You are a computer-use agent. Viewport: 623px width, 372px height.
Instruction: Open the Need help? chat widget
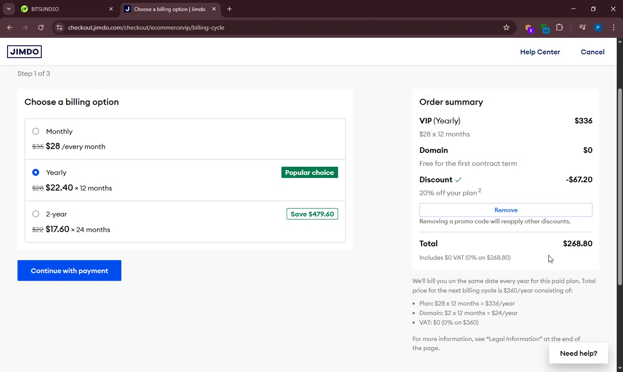(579, 353)
